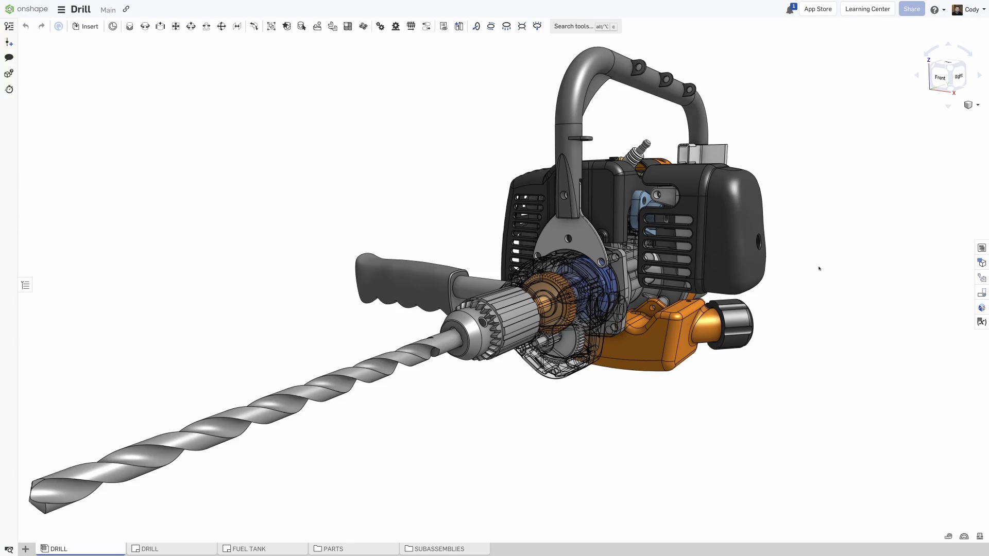Toggle the instances list panel

tap(9, 26)
